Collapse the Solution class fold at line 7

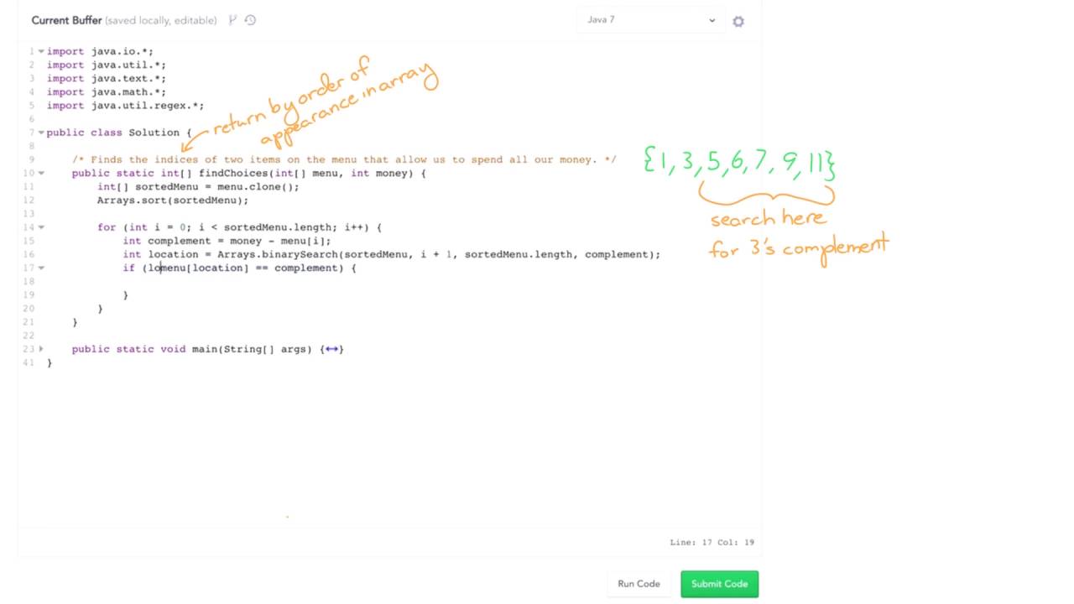point(41,133)
